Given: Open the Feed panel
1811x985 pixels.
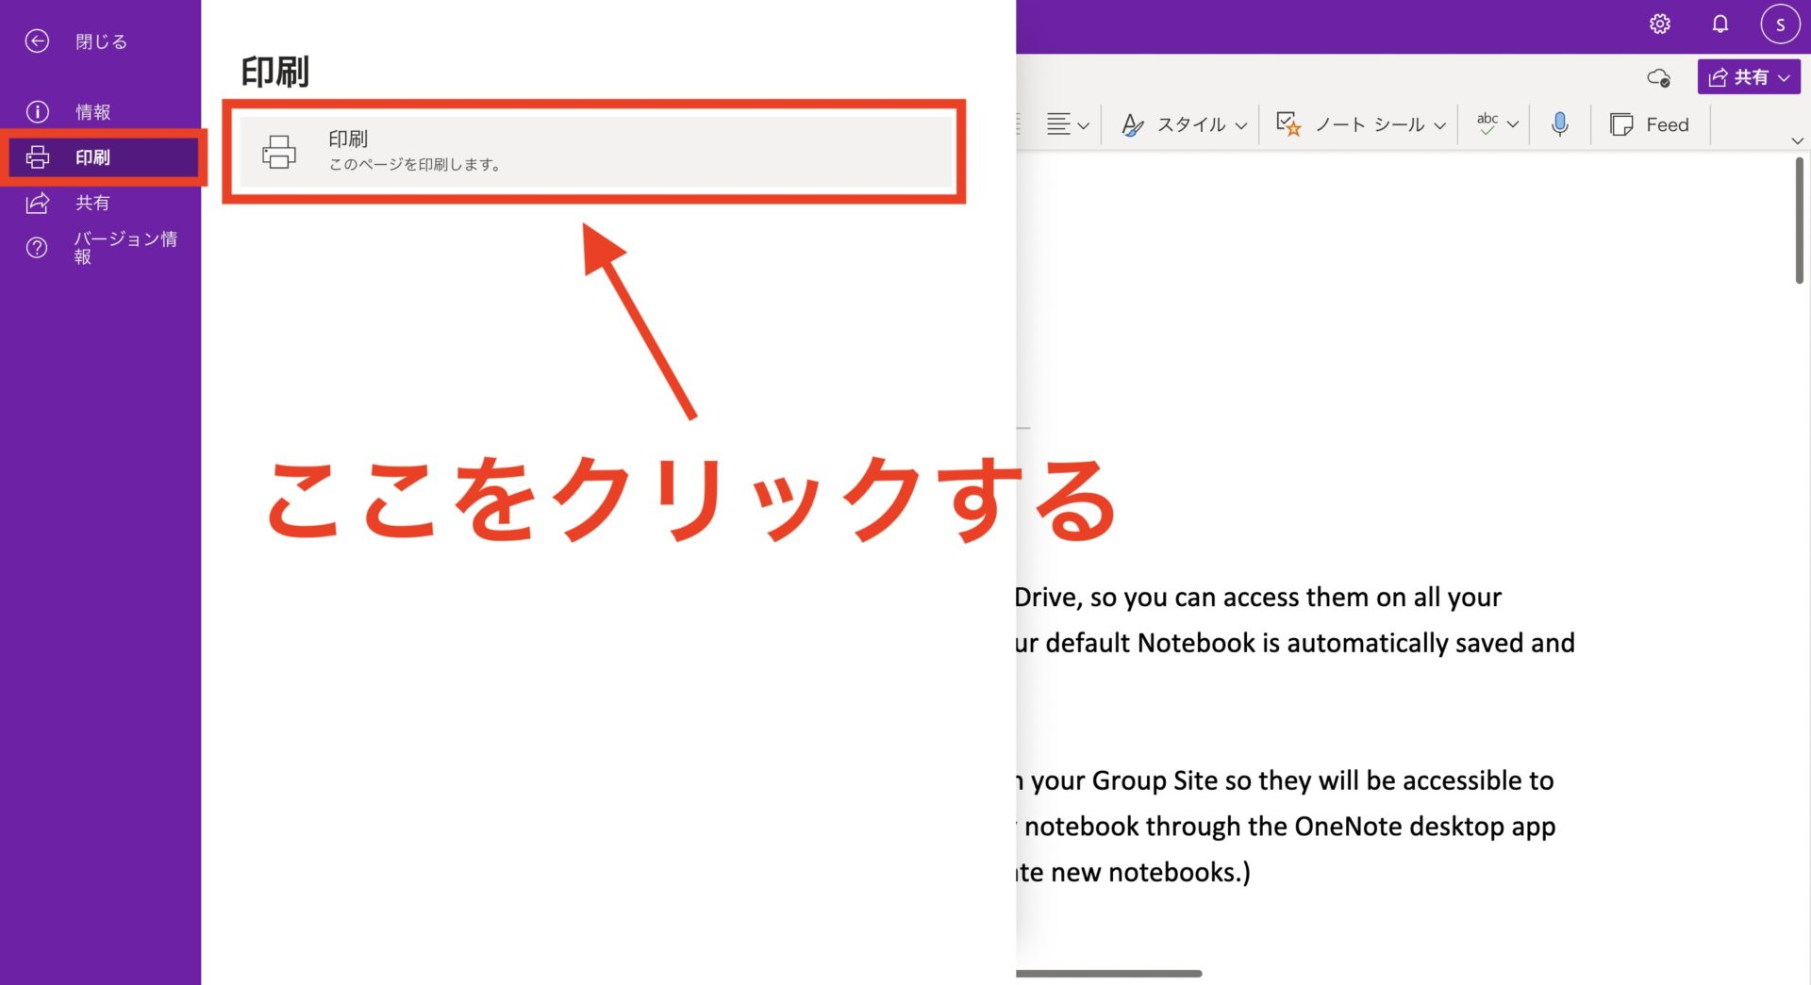Looking at the screenshot, I should (1650, 123).
